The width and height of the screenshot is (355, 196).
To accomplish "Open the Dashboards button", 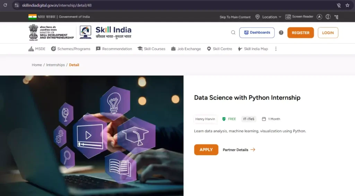I will 257,33.
